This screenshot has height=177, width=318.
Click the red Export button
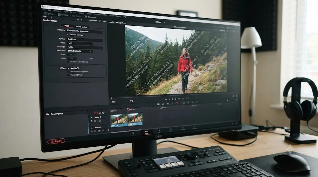[x=57, y=141]
